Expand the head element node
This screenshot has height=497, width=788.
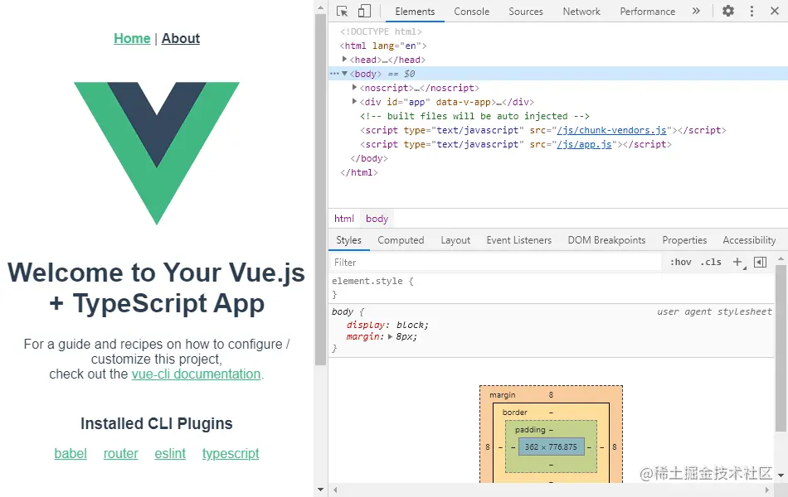tap(344, 60)
